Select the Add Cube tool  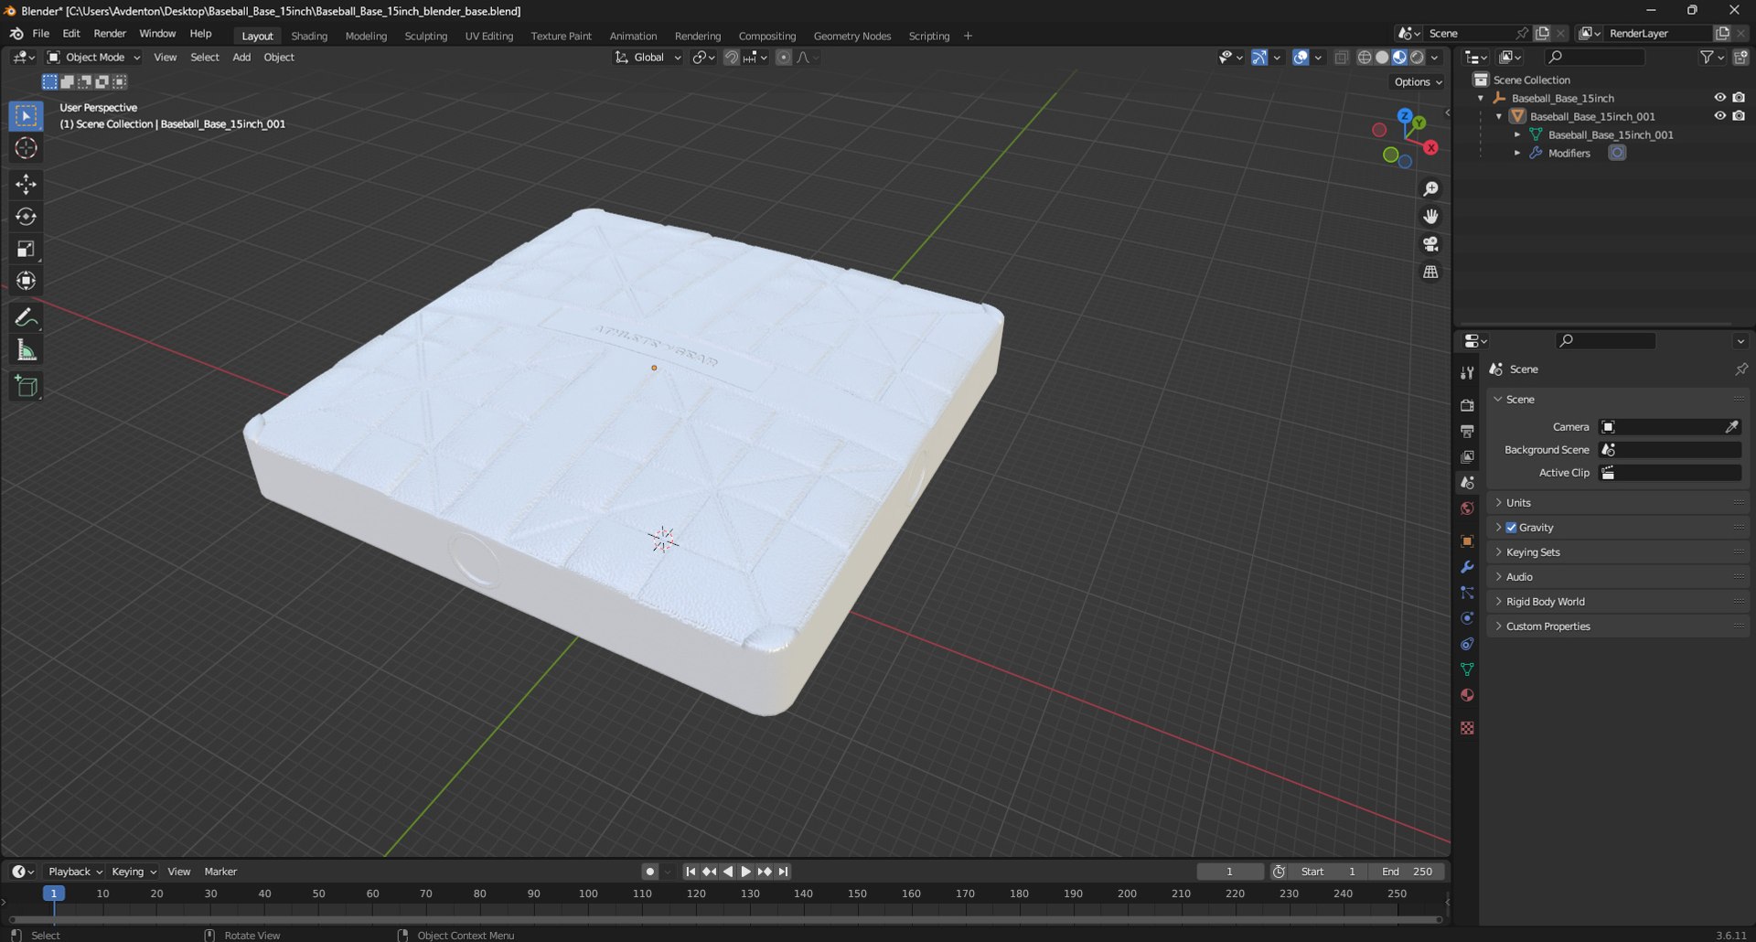tap(26, 387)
